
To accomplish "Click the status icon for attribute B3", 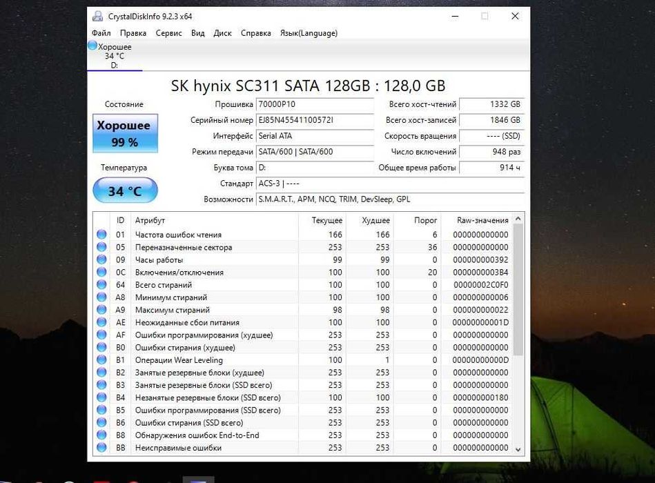I will point(101,384).
